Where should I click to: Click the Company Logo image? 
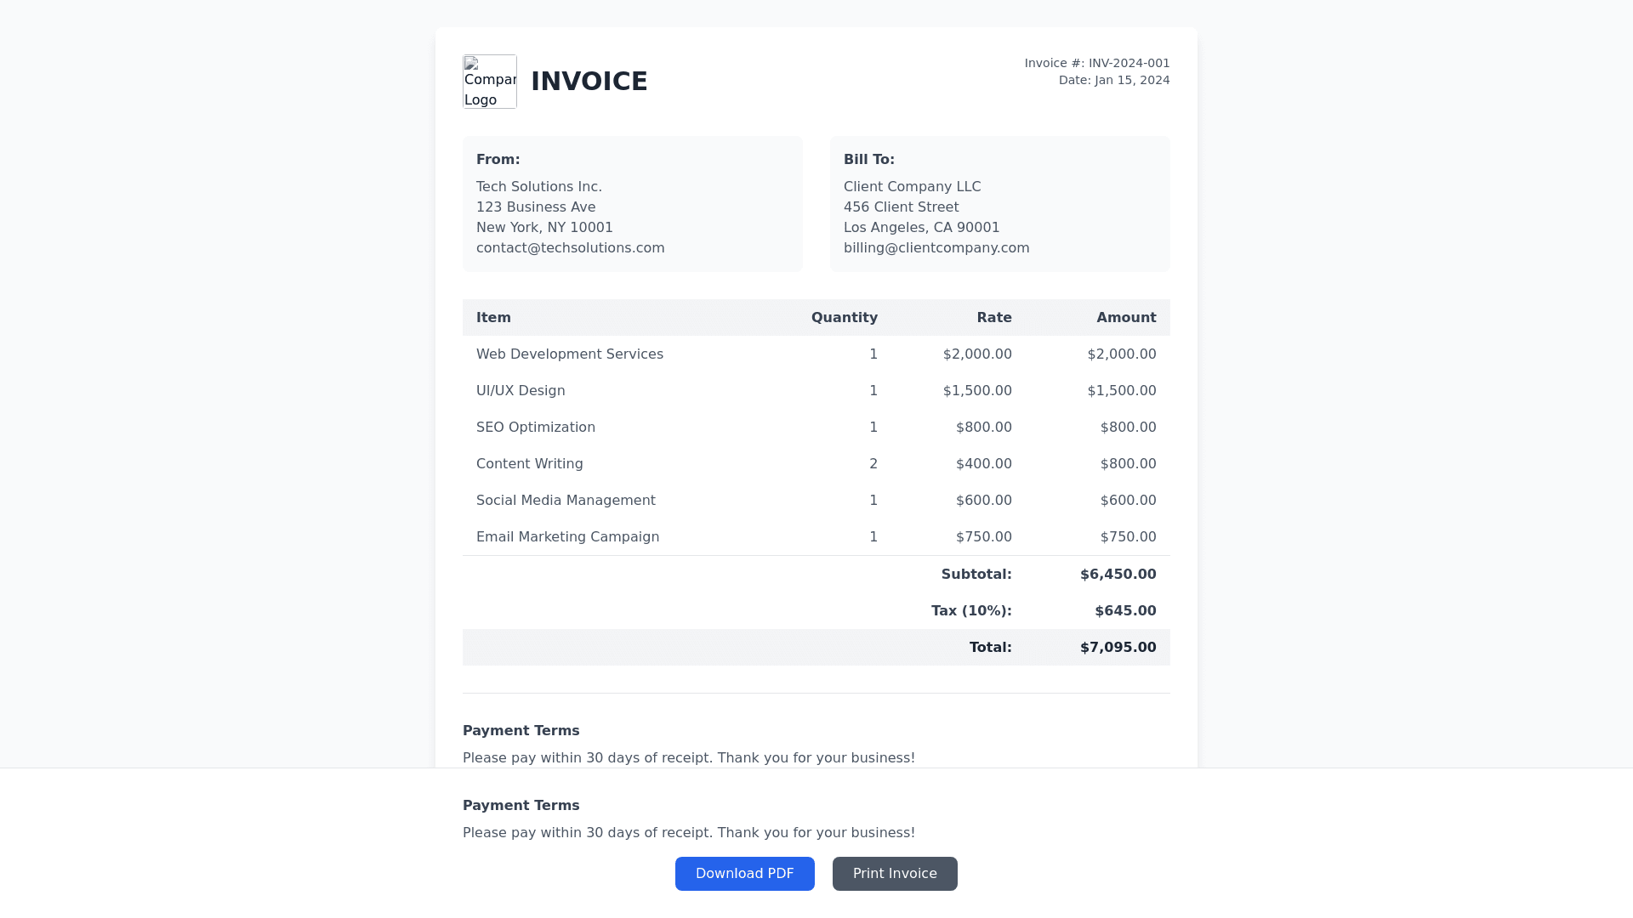[490, 82]
